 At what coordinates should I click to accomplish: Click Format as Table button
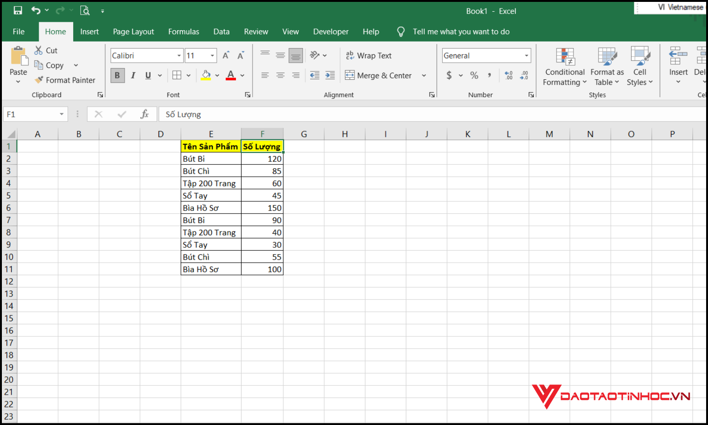(x=606, y=66)
